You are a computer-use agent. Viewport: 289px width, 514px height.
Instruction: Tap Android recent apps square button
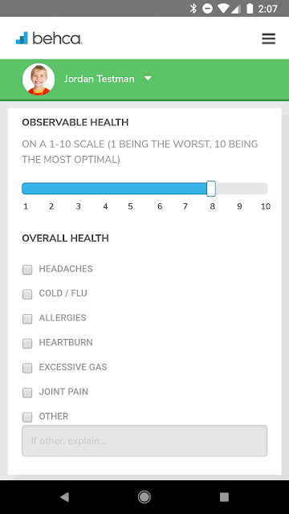pyautogui.click(x=224, y=497)
